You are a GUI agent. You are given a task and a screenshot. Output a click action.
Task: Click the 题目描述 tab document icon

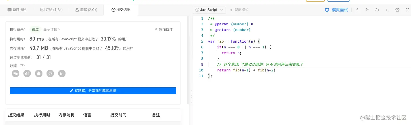tap(10, 10)
